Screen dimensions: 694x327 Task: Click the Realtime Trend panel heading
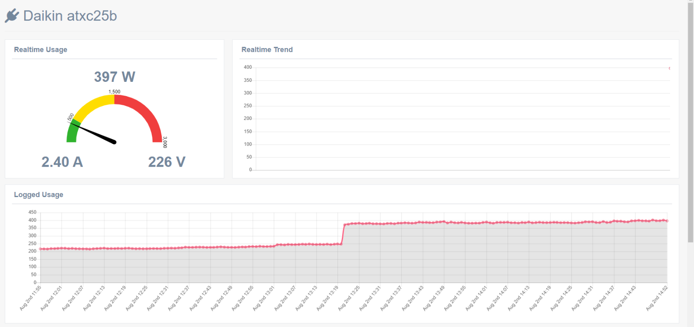tap(267, 49)
